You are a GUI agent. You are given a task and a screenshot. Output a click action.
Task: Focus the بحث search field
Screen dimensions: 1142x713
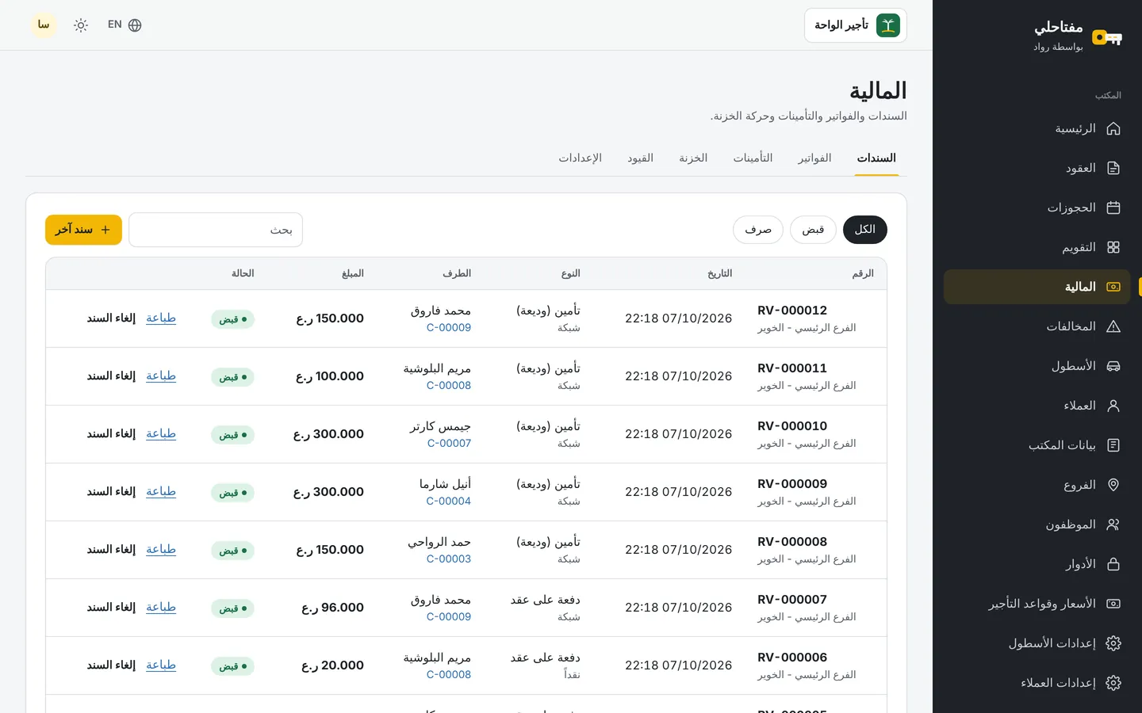tap(216, 230)
